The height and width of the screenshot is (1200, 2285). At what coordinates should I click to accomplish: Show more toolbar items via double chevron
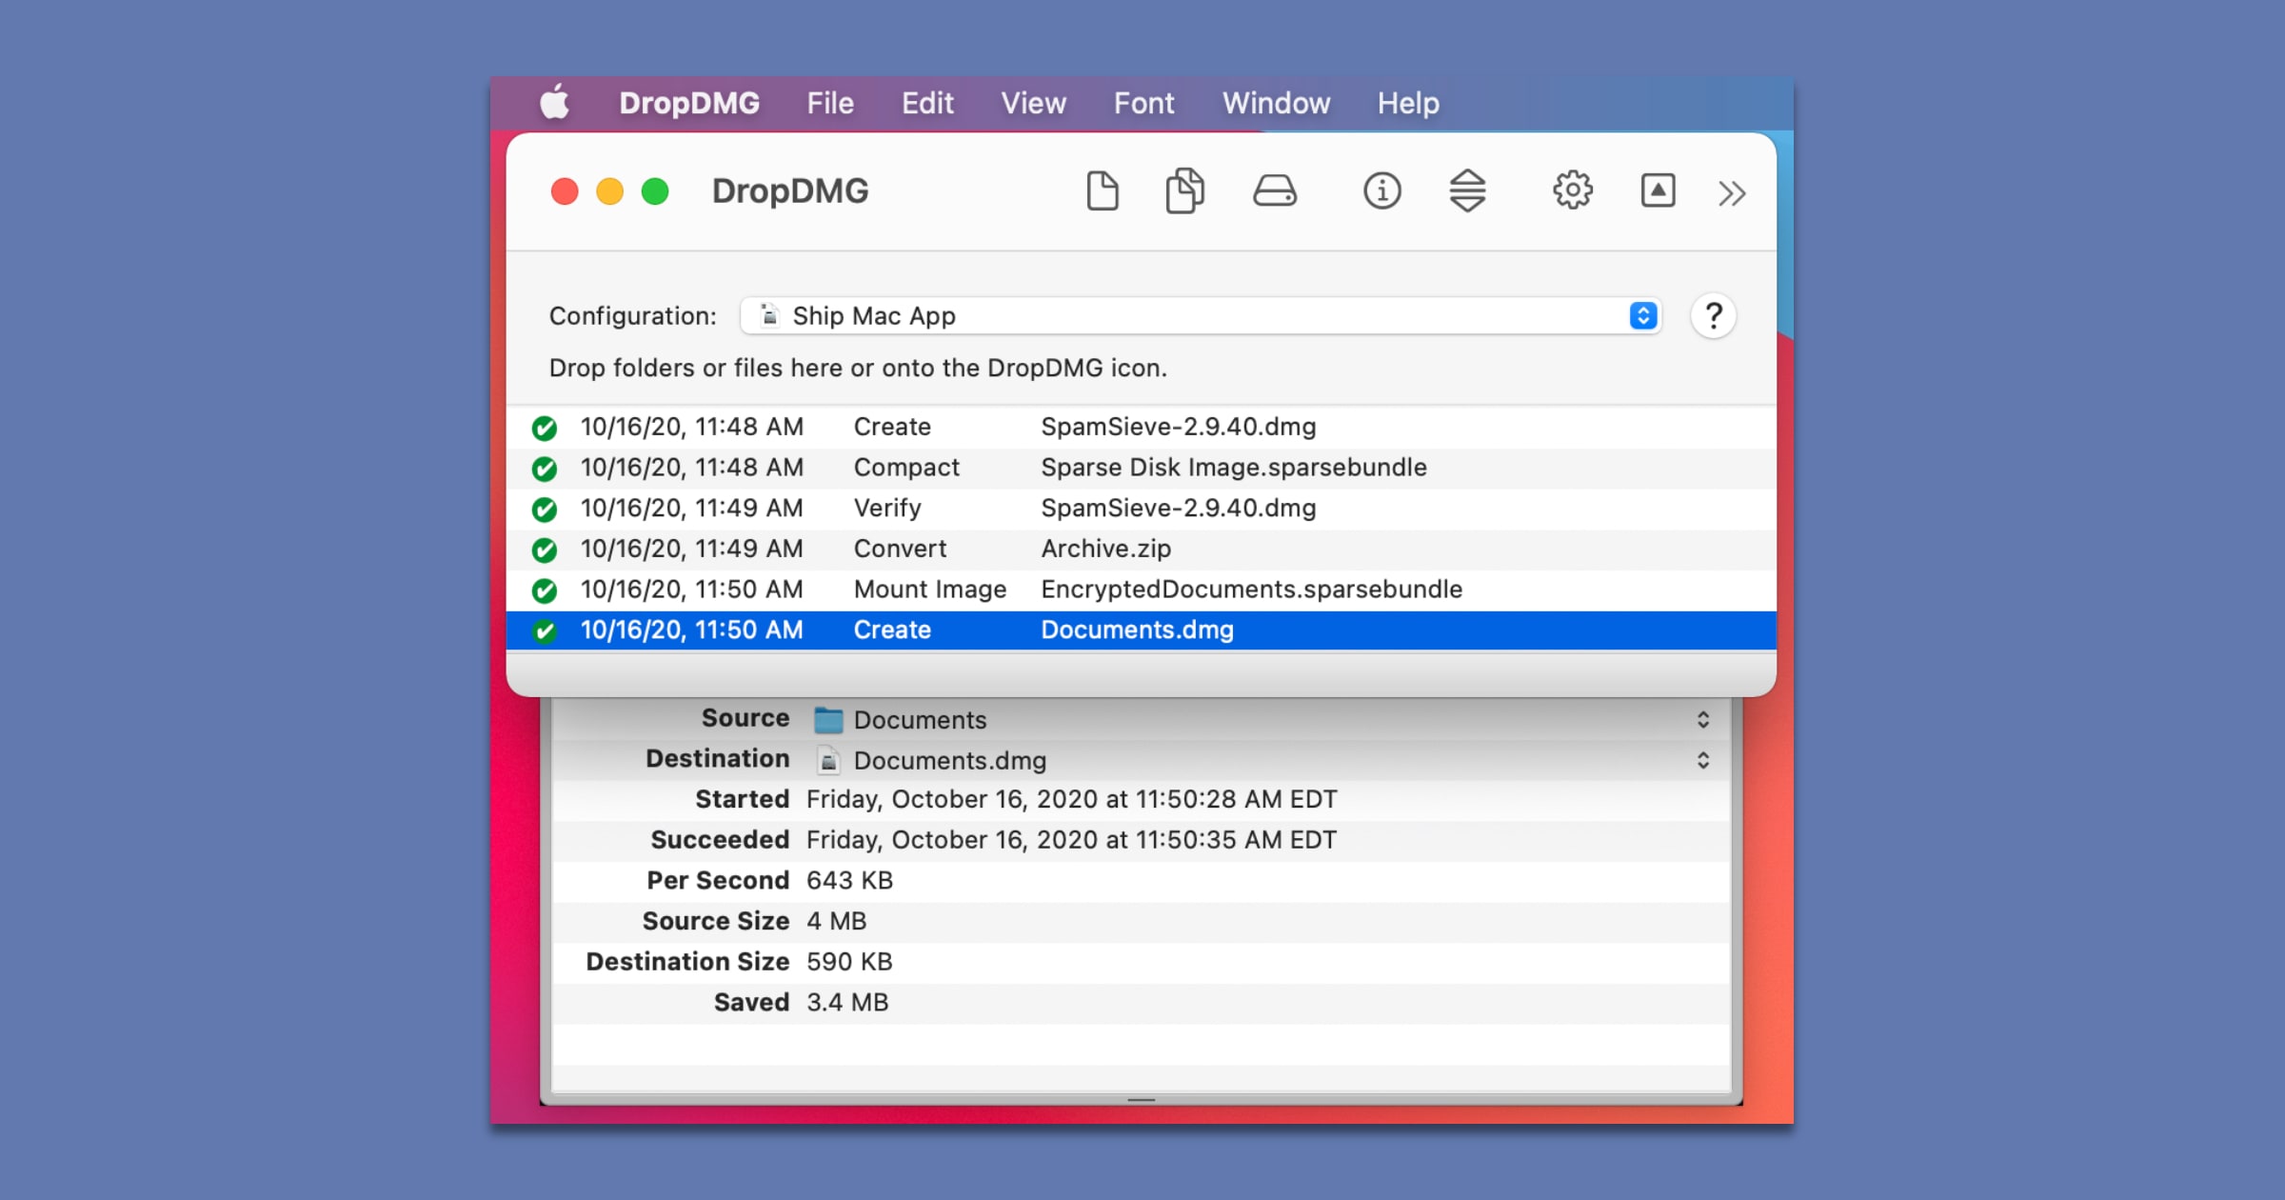(1732, 194)
